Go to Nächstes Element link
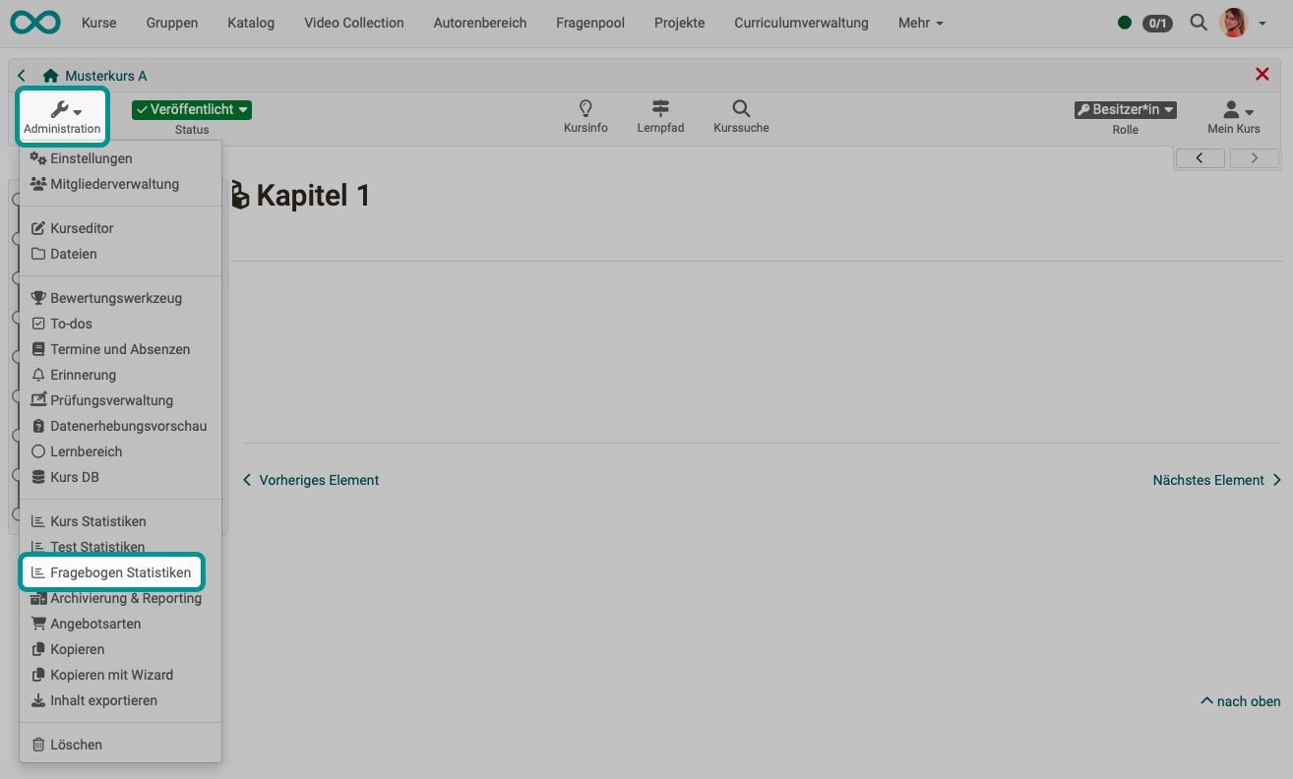 [1216, 480]
